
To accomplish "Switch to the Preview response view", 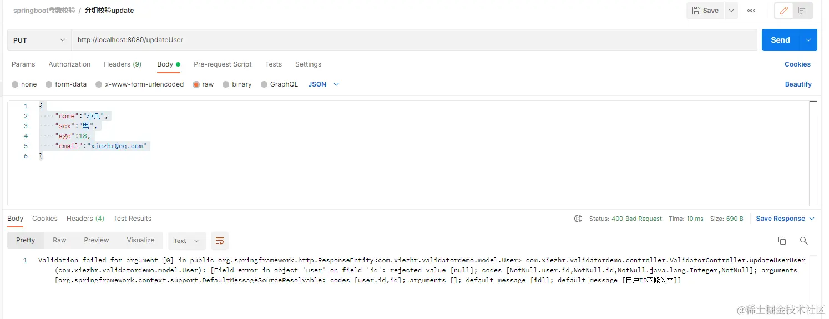I will point(97,240).
